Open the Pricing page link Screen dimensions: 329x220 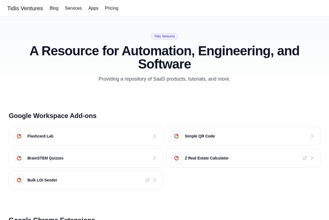pos(112,8)
